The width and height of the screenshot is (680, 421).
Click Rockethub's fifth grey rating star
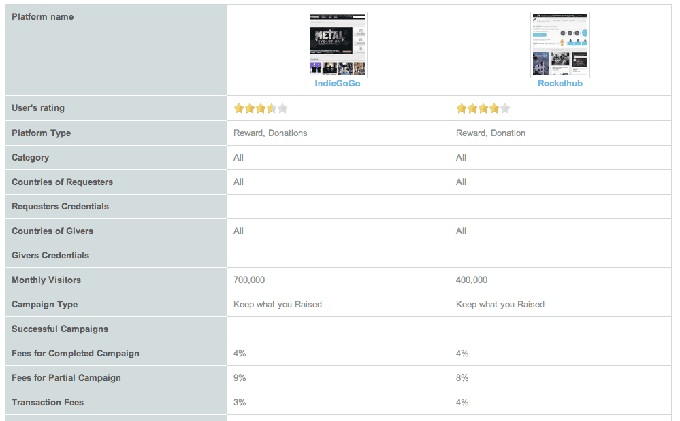coord(505,108)
